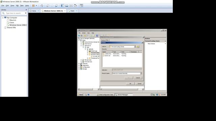The width and height of the screenshot is (216, 121).
Task: Click the guest Start button
Action: [80, 95]
